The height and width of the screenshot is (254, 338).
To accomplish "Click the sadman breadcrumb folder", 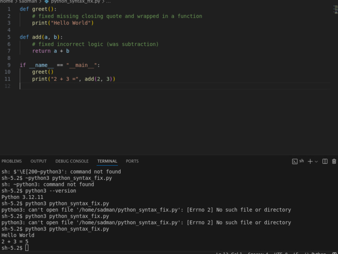I will [28, 1].
